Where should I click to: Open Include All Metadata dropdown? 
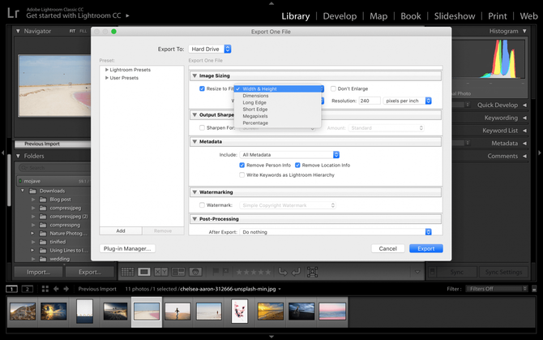(x=289, y=154)
